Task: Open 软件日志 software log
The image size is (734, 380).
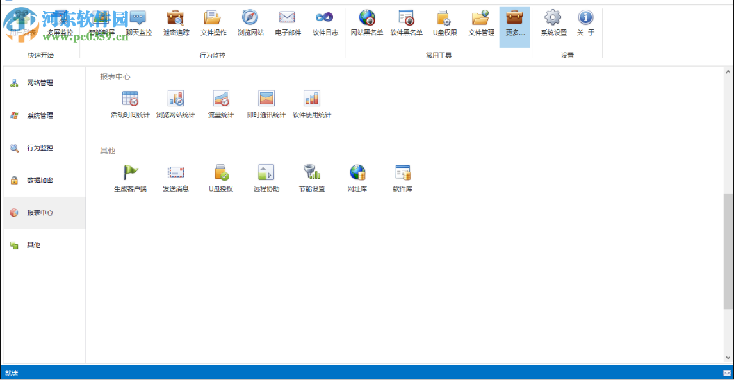Action: click(325, 24)
